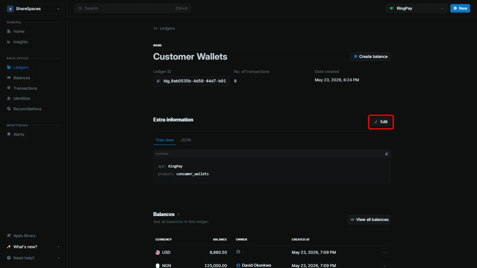Copy the metadata block using copy icon
Screen dimensions: 477x268
pos(387,154)
